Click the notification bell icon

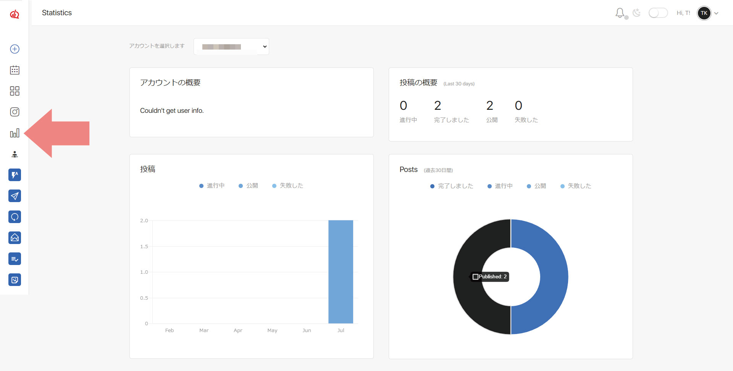pos(620,13)
